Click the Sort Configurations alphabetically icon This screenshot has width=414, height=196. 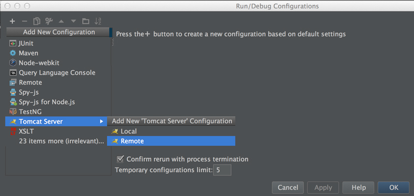point(98,21)
